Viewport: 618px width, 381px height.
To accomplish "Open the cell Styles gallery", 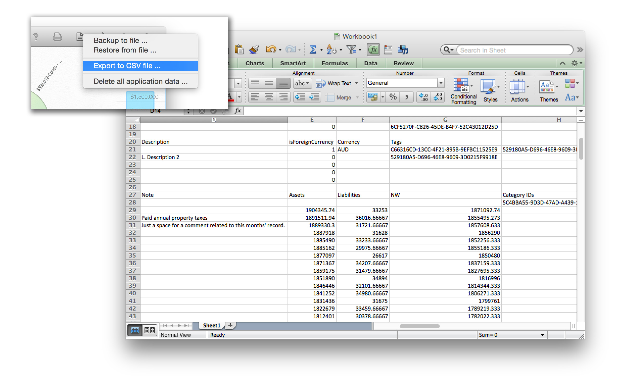I will pyautogui.click(x=488, y=87).
